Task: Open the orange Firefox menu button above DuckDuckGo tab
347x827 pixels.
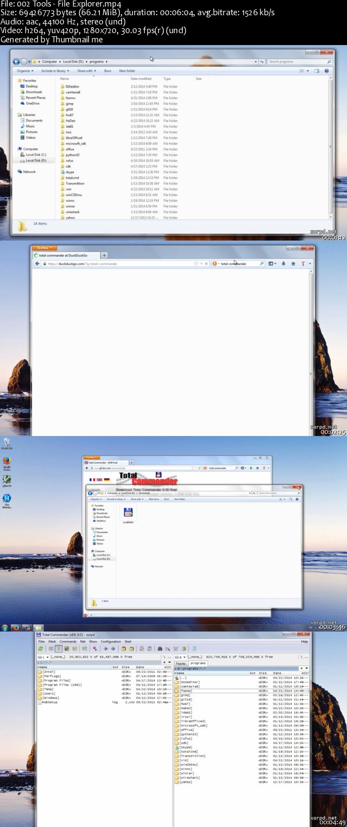Action: [41, 248]
